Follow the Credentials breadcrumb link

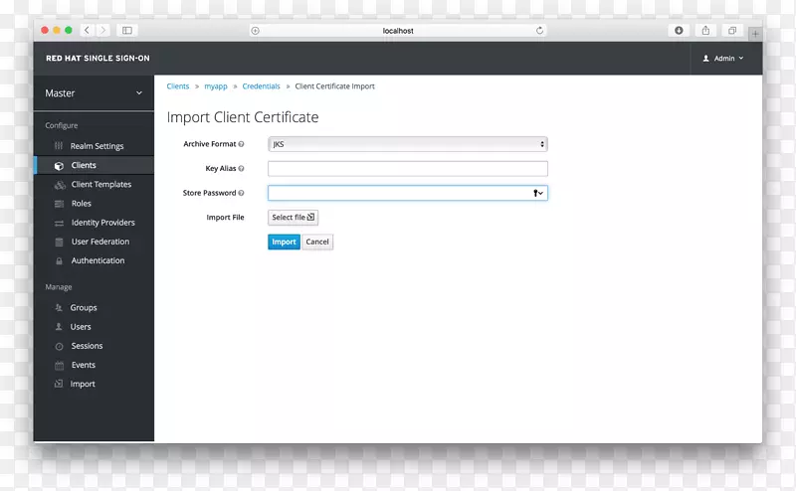coord(261,86)
